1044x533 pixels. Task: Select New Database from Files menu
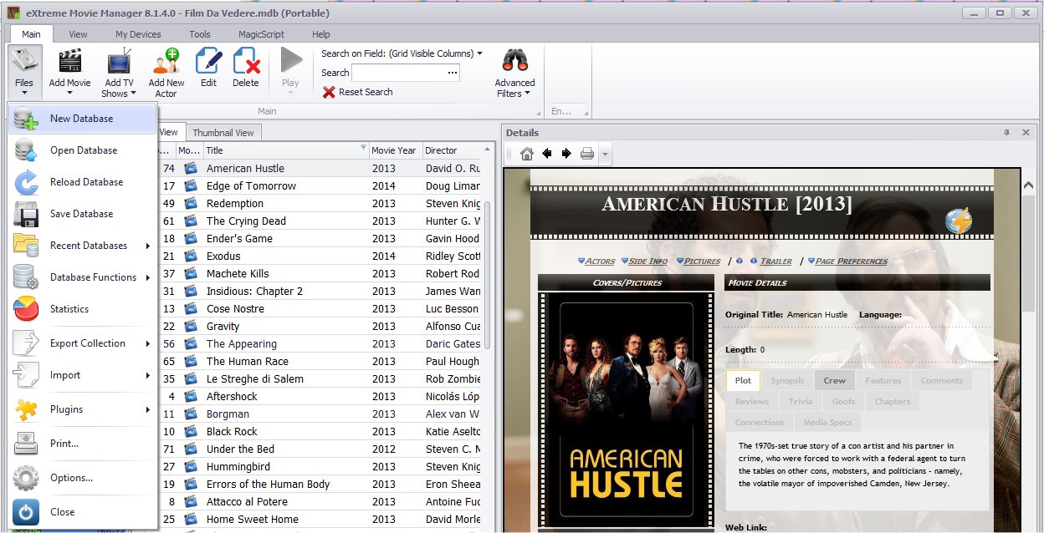81,119
